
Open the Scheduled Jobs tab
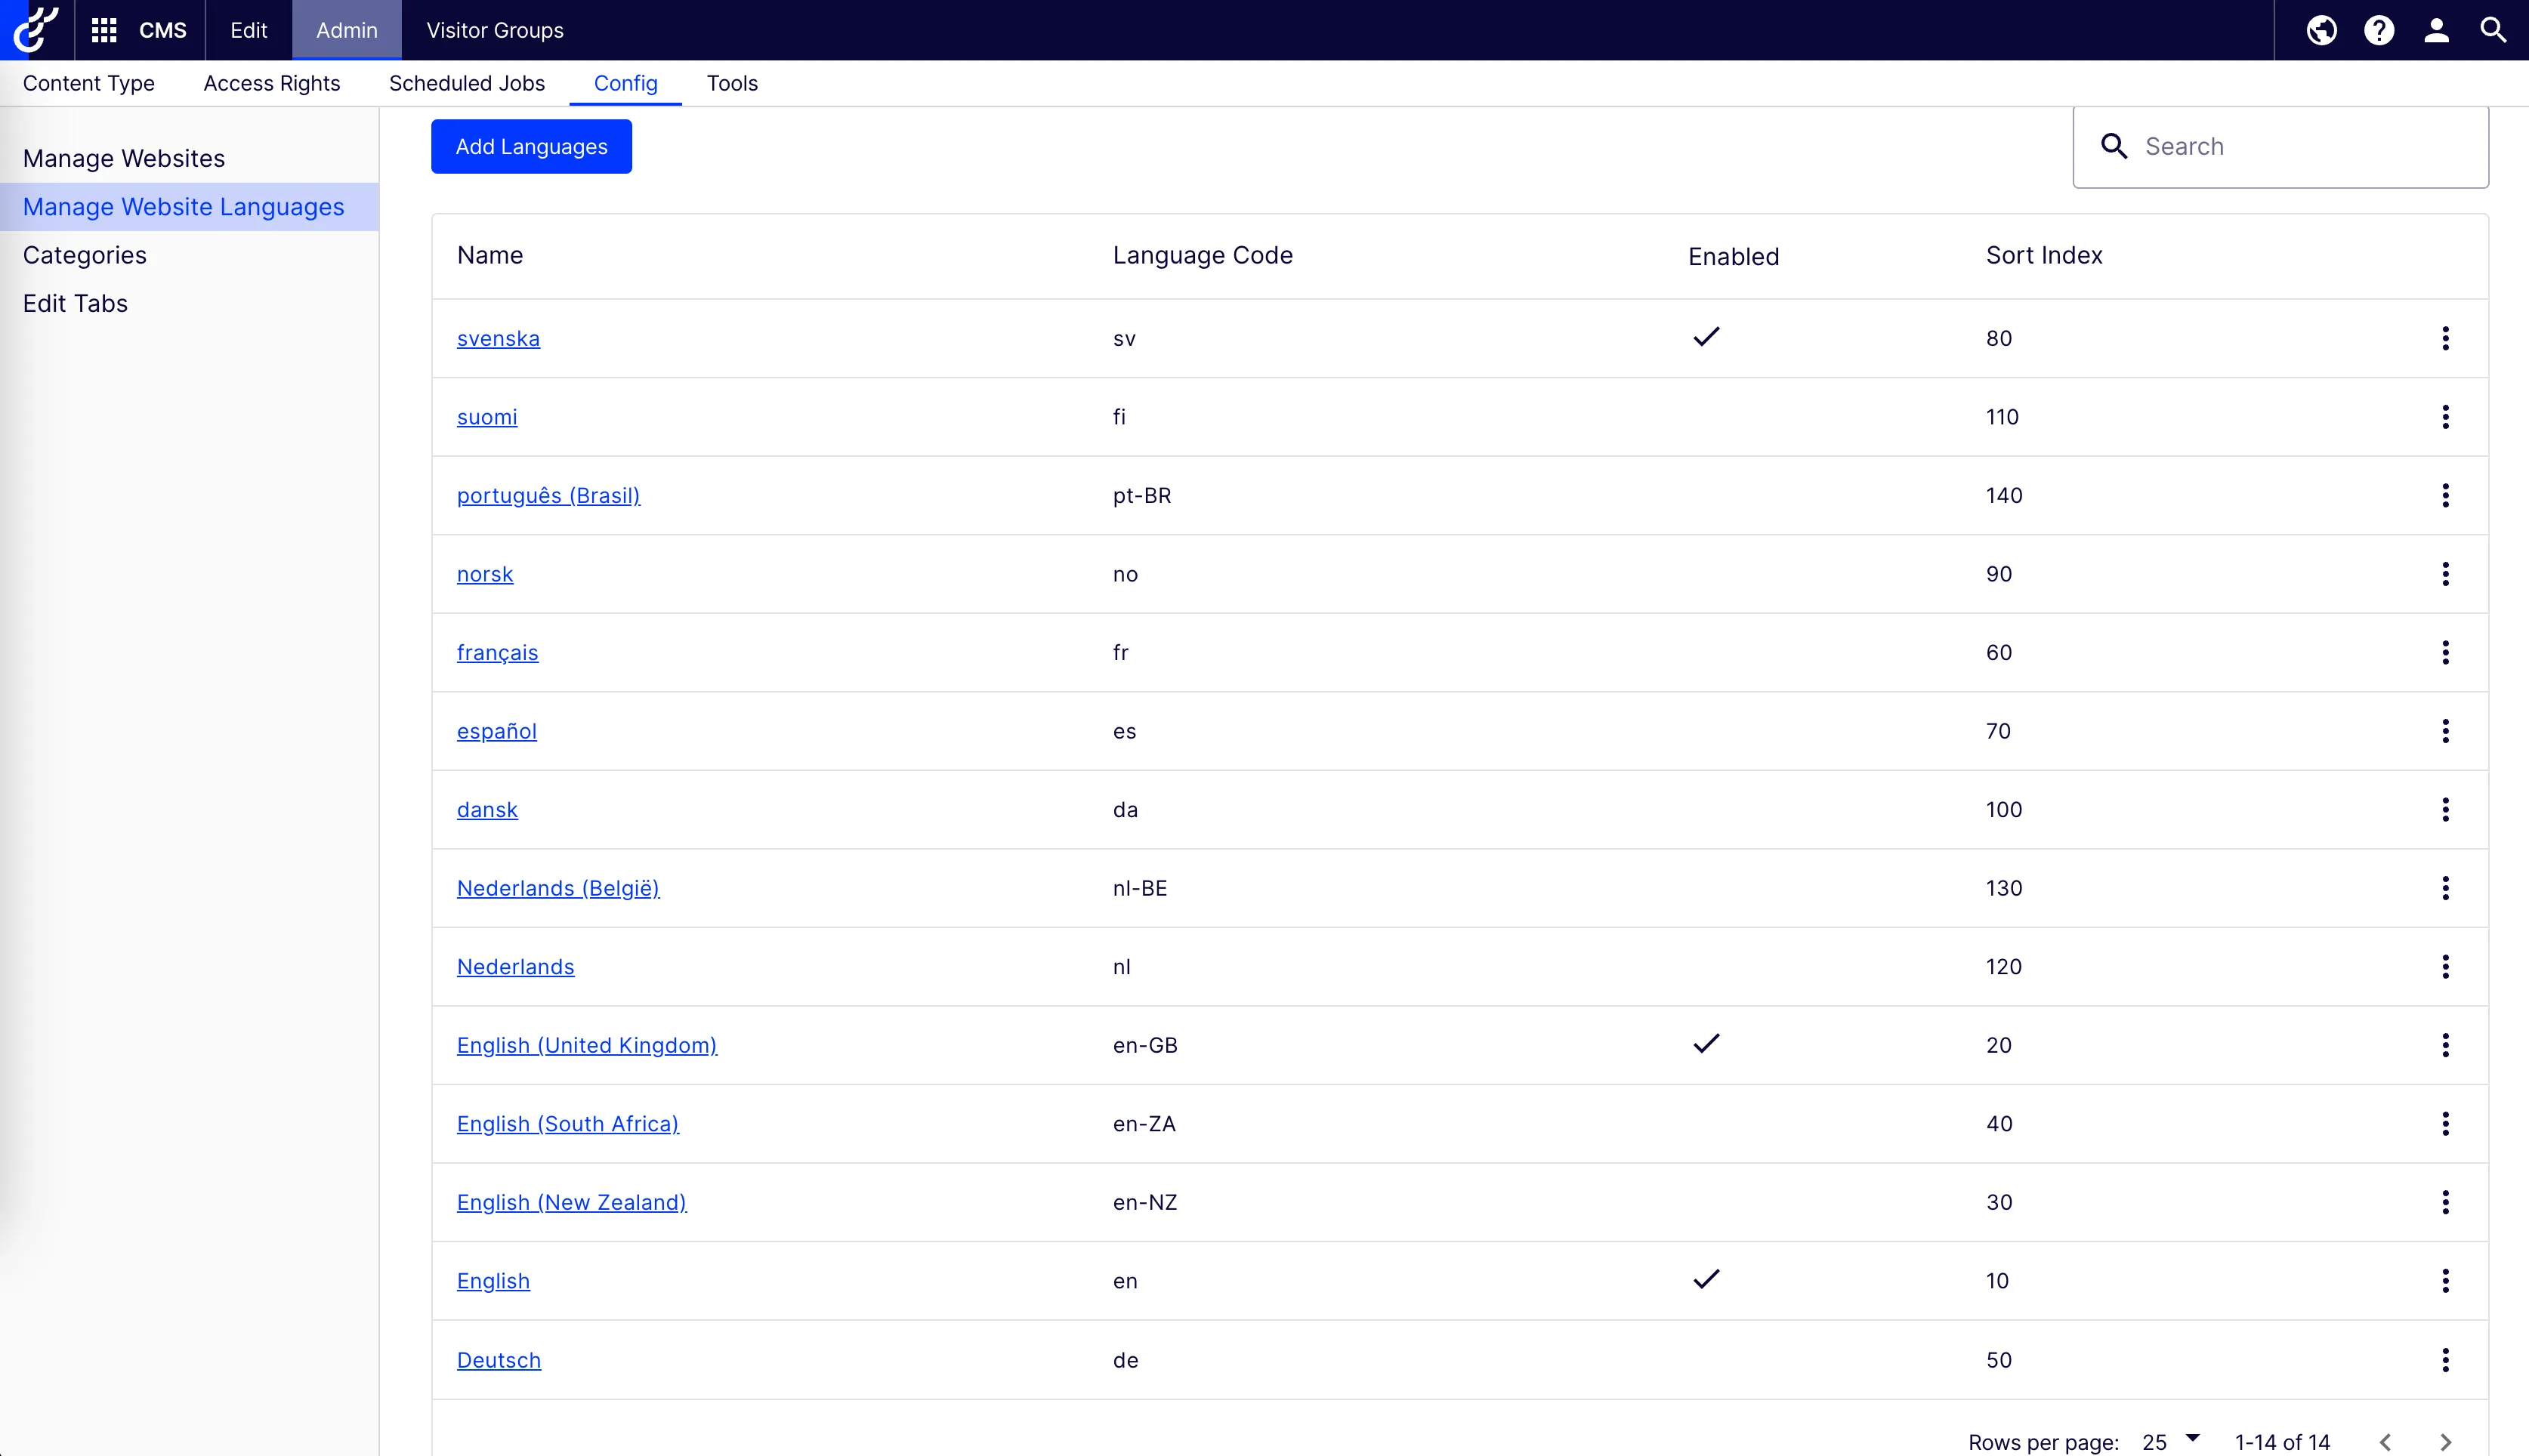467,83
